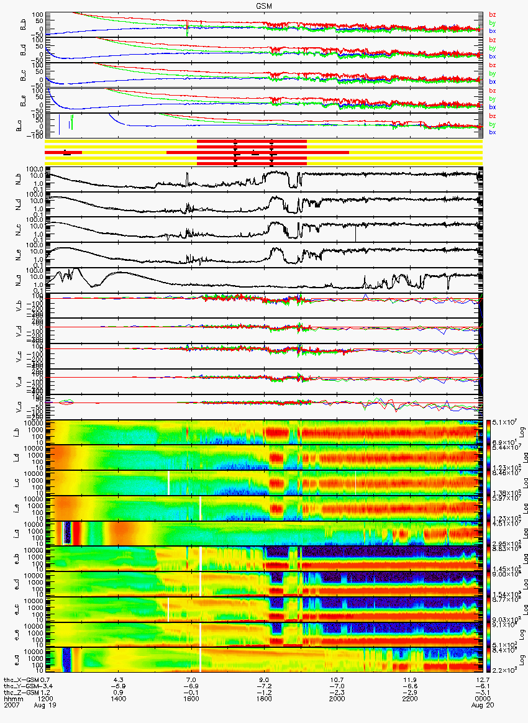Click the blue bx legend beside B_b panel

(493, 31)
